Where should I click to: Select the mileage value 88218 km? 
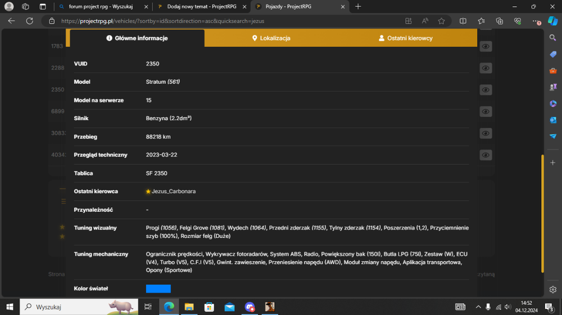coord(158,137)
